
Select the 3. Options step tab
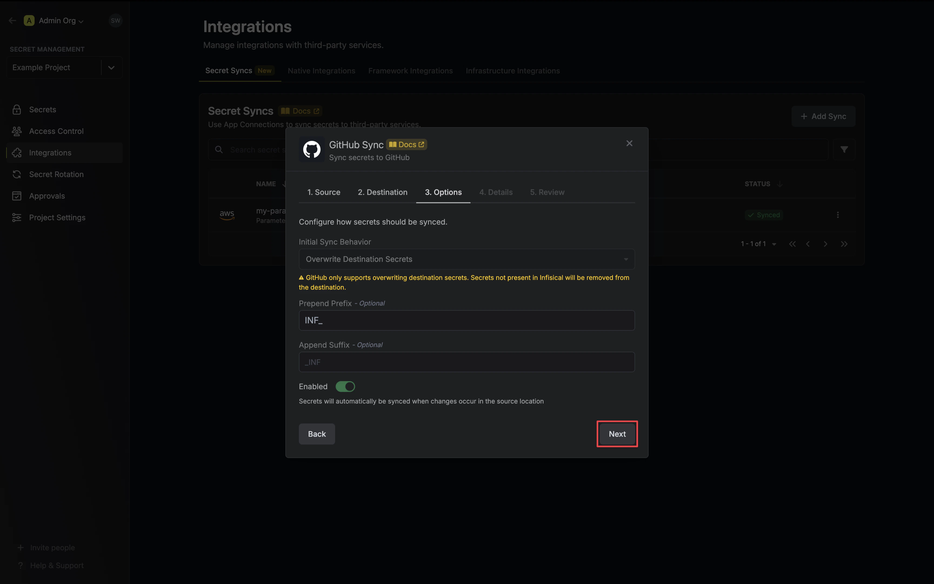[443, 192]
